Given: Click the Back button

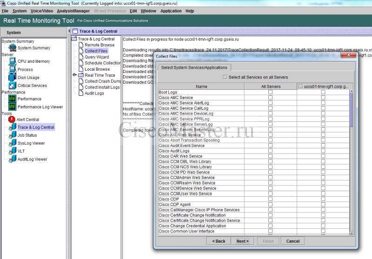Looking at the screenshot, I should coord(219,241).
